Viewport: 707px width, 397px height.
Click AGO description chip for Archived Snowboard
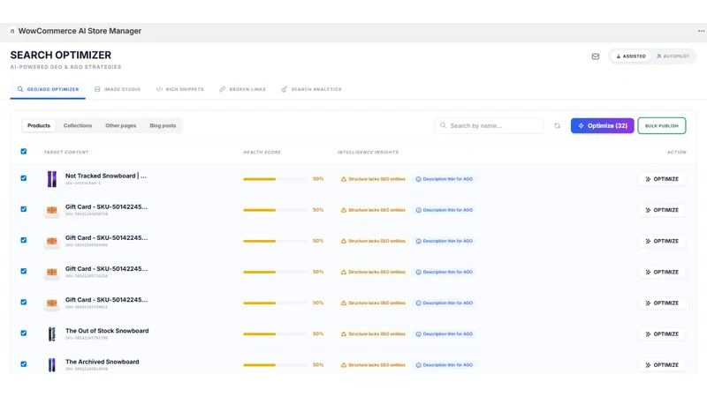coord(445,365)
